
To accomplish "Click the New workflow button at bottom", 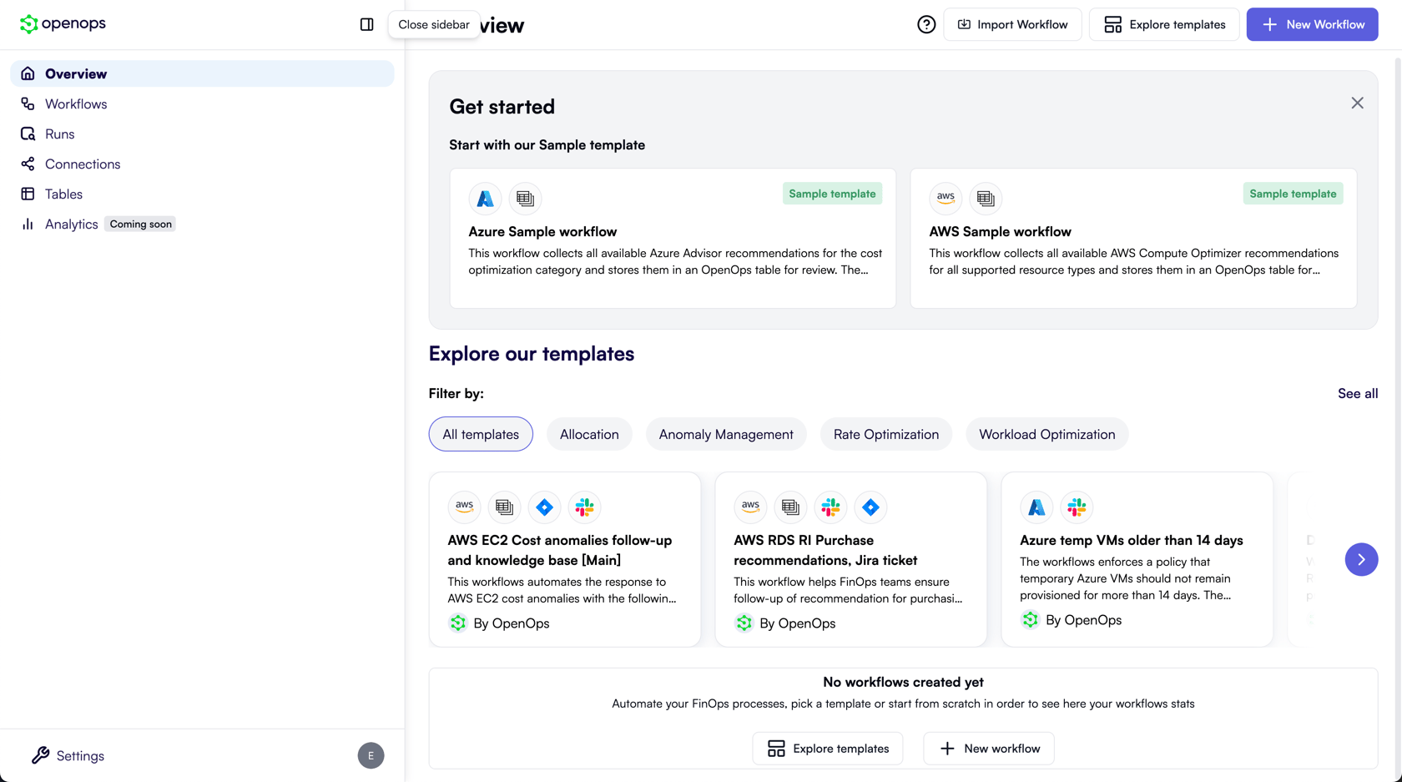I will pos(989,749).
